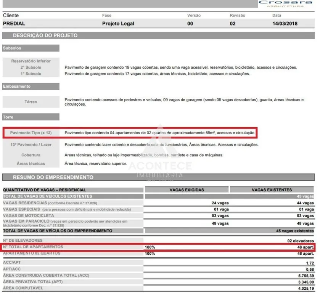320x305 pixels.
Task: Click "48 vagas" under Vagas Exigidas
Action: (x=220, y=223)
